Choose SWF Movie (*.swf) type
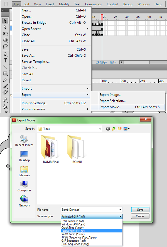Viewport: 167px width, 247px height. pos(92,221)
